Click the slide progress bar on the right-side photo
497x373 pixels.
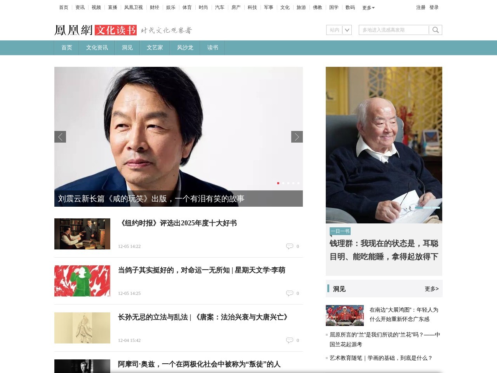click(427, 208)
